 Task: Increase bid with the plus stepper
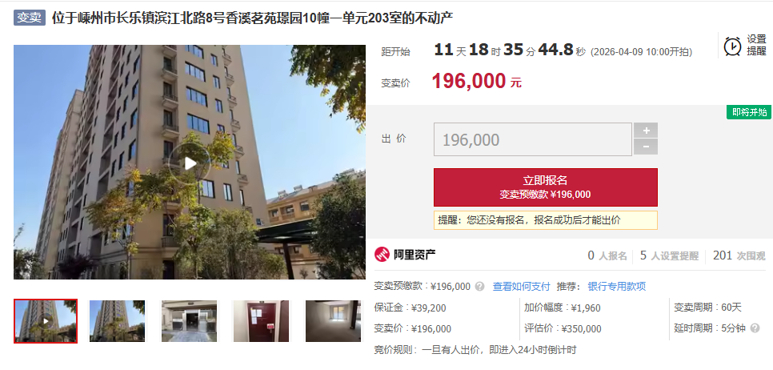tap(645, 131)
